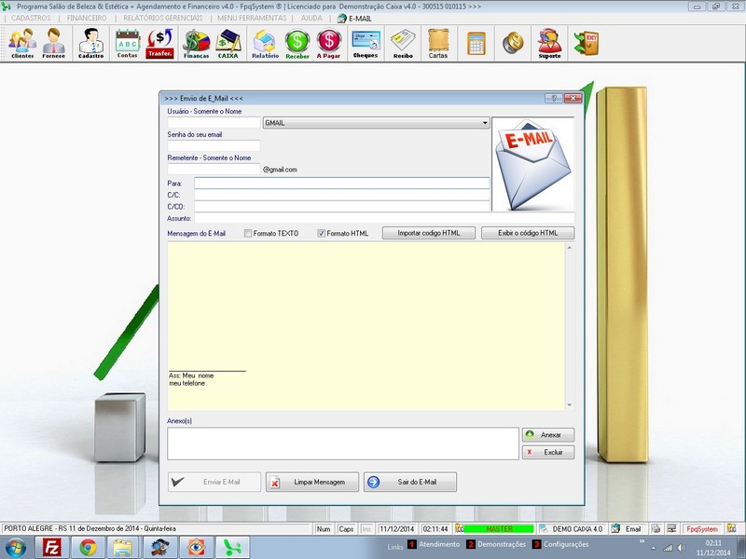The image size is (746, 559).
Task: Open the CADASTROS menu
Action: click(31, 18)
